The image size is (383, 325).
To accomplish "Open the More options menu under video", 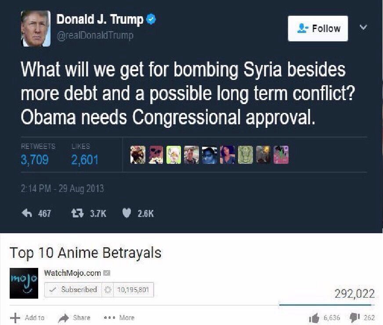I will click(119, 318).
